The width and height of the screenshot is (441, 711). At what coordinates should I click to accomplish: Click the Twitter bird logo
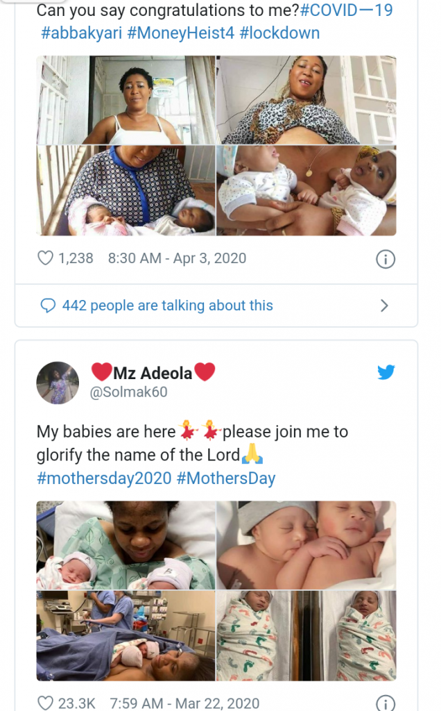(x=386, y=372)
